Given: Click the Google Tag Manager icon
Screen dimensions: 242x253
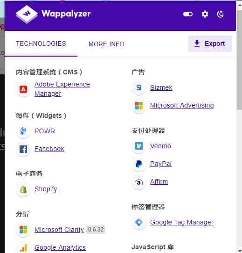Looking at the screenshot, I should (x=139, y=222).
